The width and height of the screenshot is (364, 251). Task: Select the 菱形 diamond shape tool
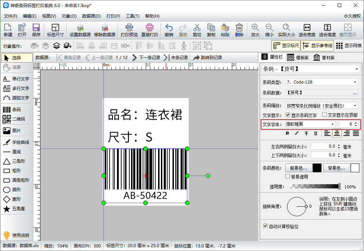(x=17, y=199)
